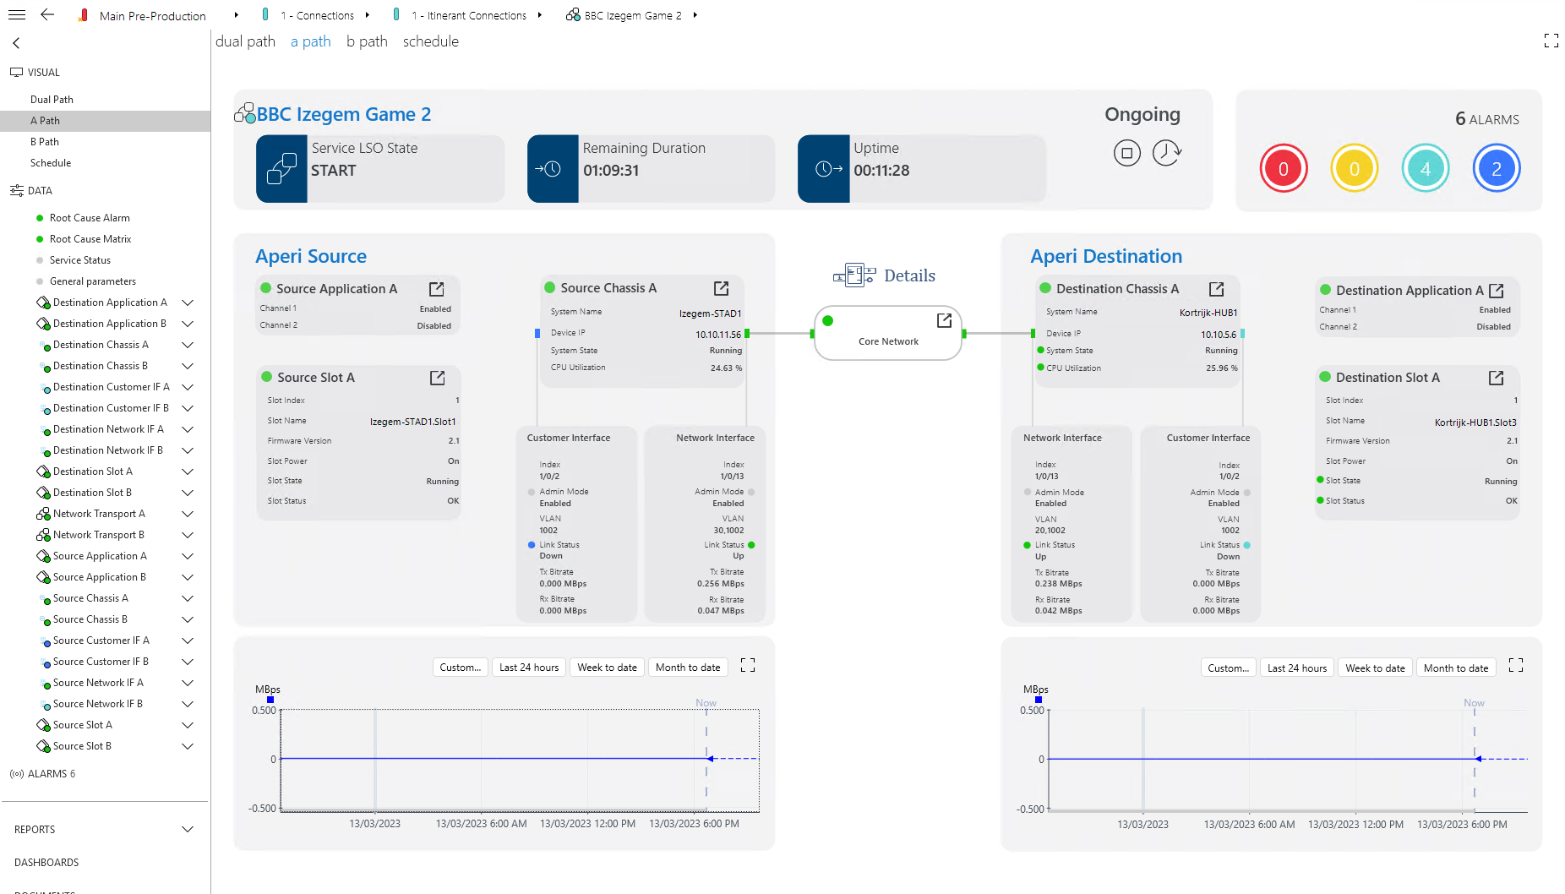Expand Destination Chassis B data row
Screen dimensions: 1565x894
click(188, 366)
